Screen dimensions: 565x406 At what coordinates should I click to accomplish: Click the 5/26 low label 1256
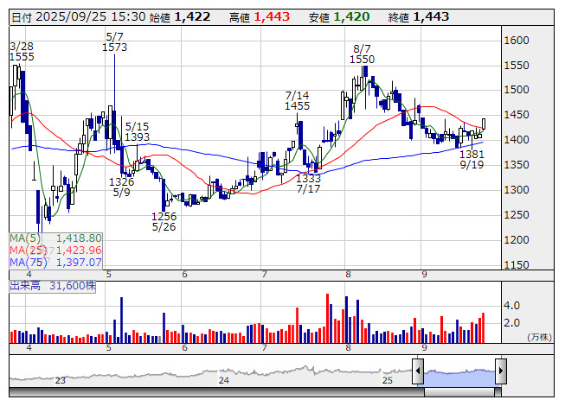pyautogui.click(x=164, y=217)
